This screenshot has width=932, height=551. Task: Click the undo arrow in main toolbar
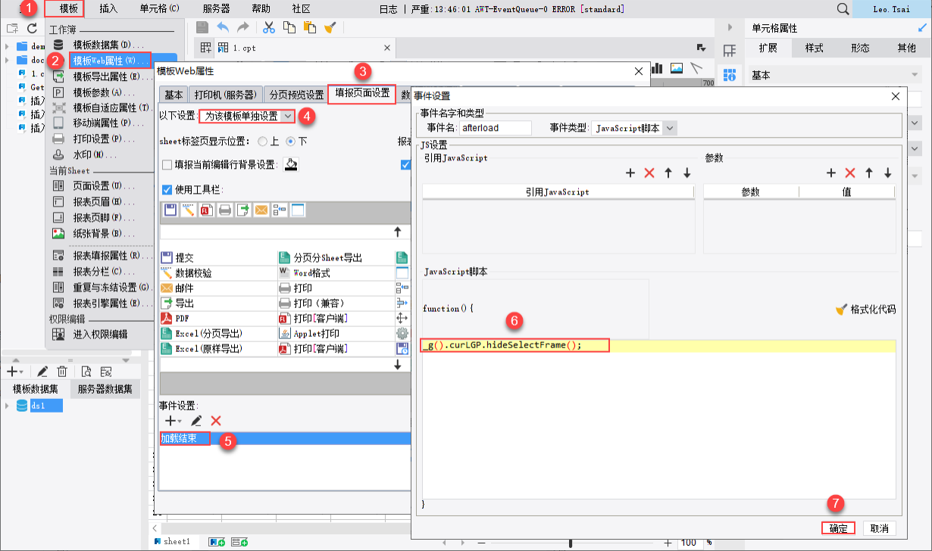(x=223, y=27)
